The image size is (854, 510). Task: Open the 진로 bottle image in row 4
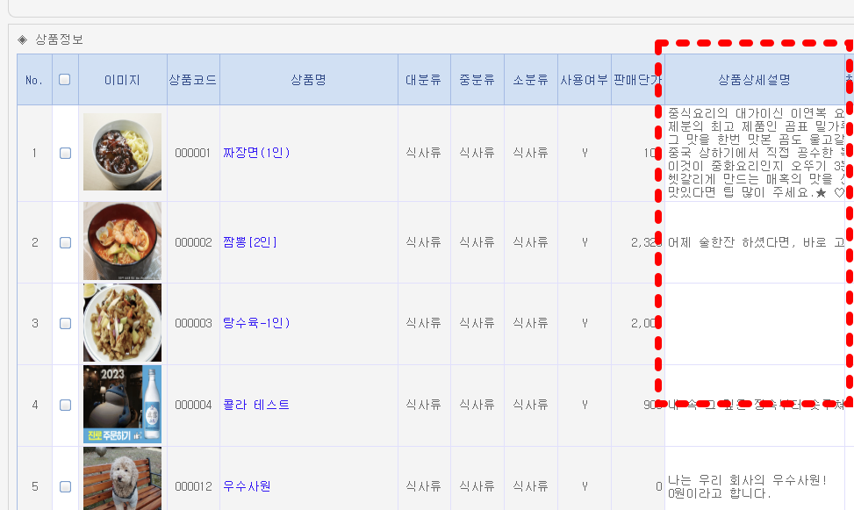[122, 404]
